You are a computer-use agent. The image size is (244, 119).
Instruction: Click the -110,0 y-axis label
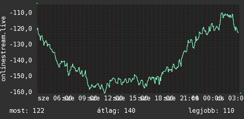pyautogui.click(x=21, y=13)
